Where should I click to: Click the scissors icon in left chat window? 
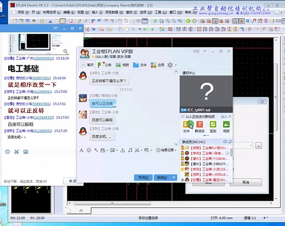(16, 151)
